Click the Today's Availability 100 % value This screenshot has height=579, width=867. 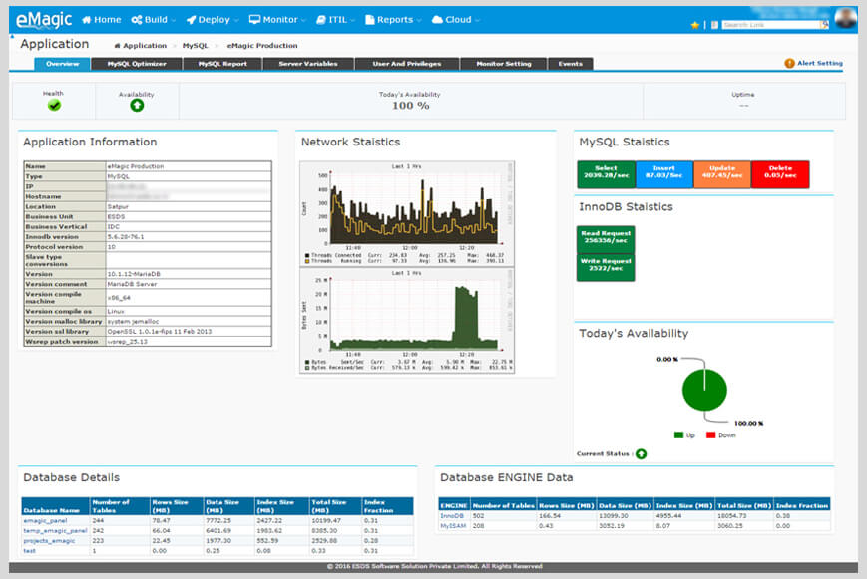(x=410, y=105)
